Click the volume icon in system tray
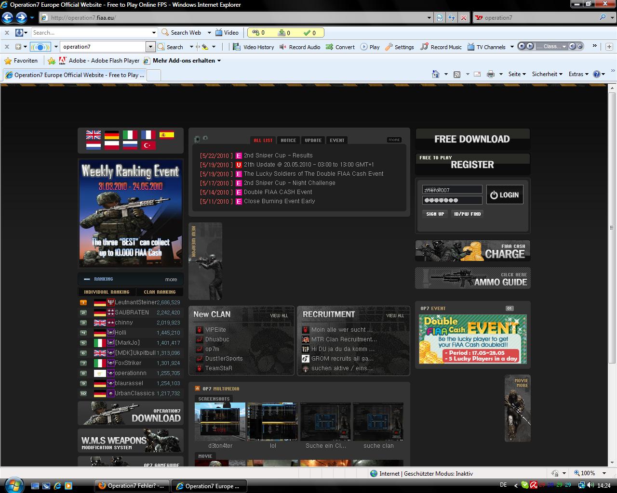The height and width of the screenshot is (493, 617). (590, 485)
